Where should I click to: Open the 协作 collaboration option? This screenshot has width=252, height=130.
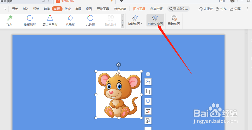(221, 9)
